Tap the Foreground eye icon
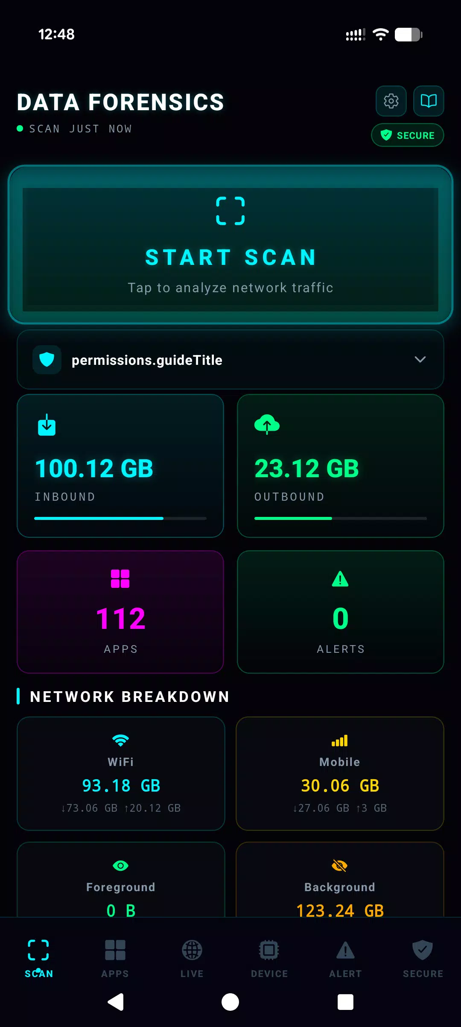The image size is (461, 1027). [120, 866]
